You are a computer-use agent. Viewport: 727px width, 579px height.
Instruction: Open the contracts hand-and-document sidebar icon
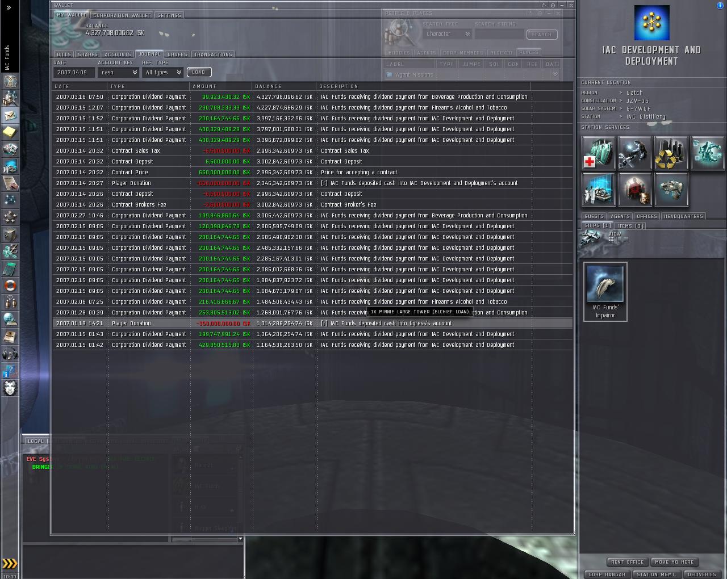click(x=10, y=183)
